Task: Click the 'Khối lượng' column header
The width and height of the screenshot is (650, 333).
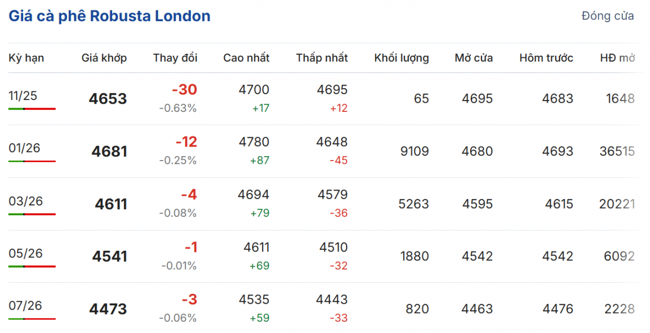Action: [401, 58]
